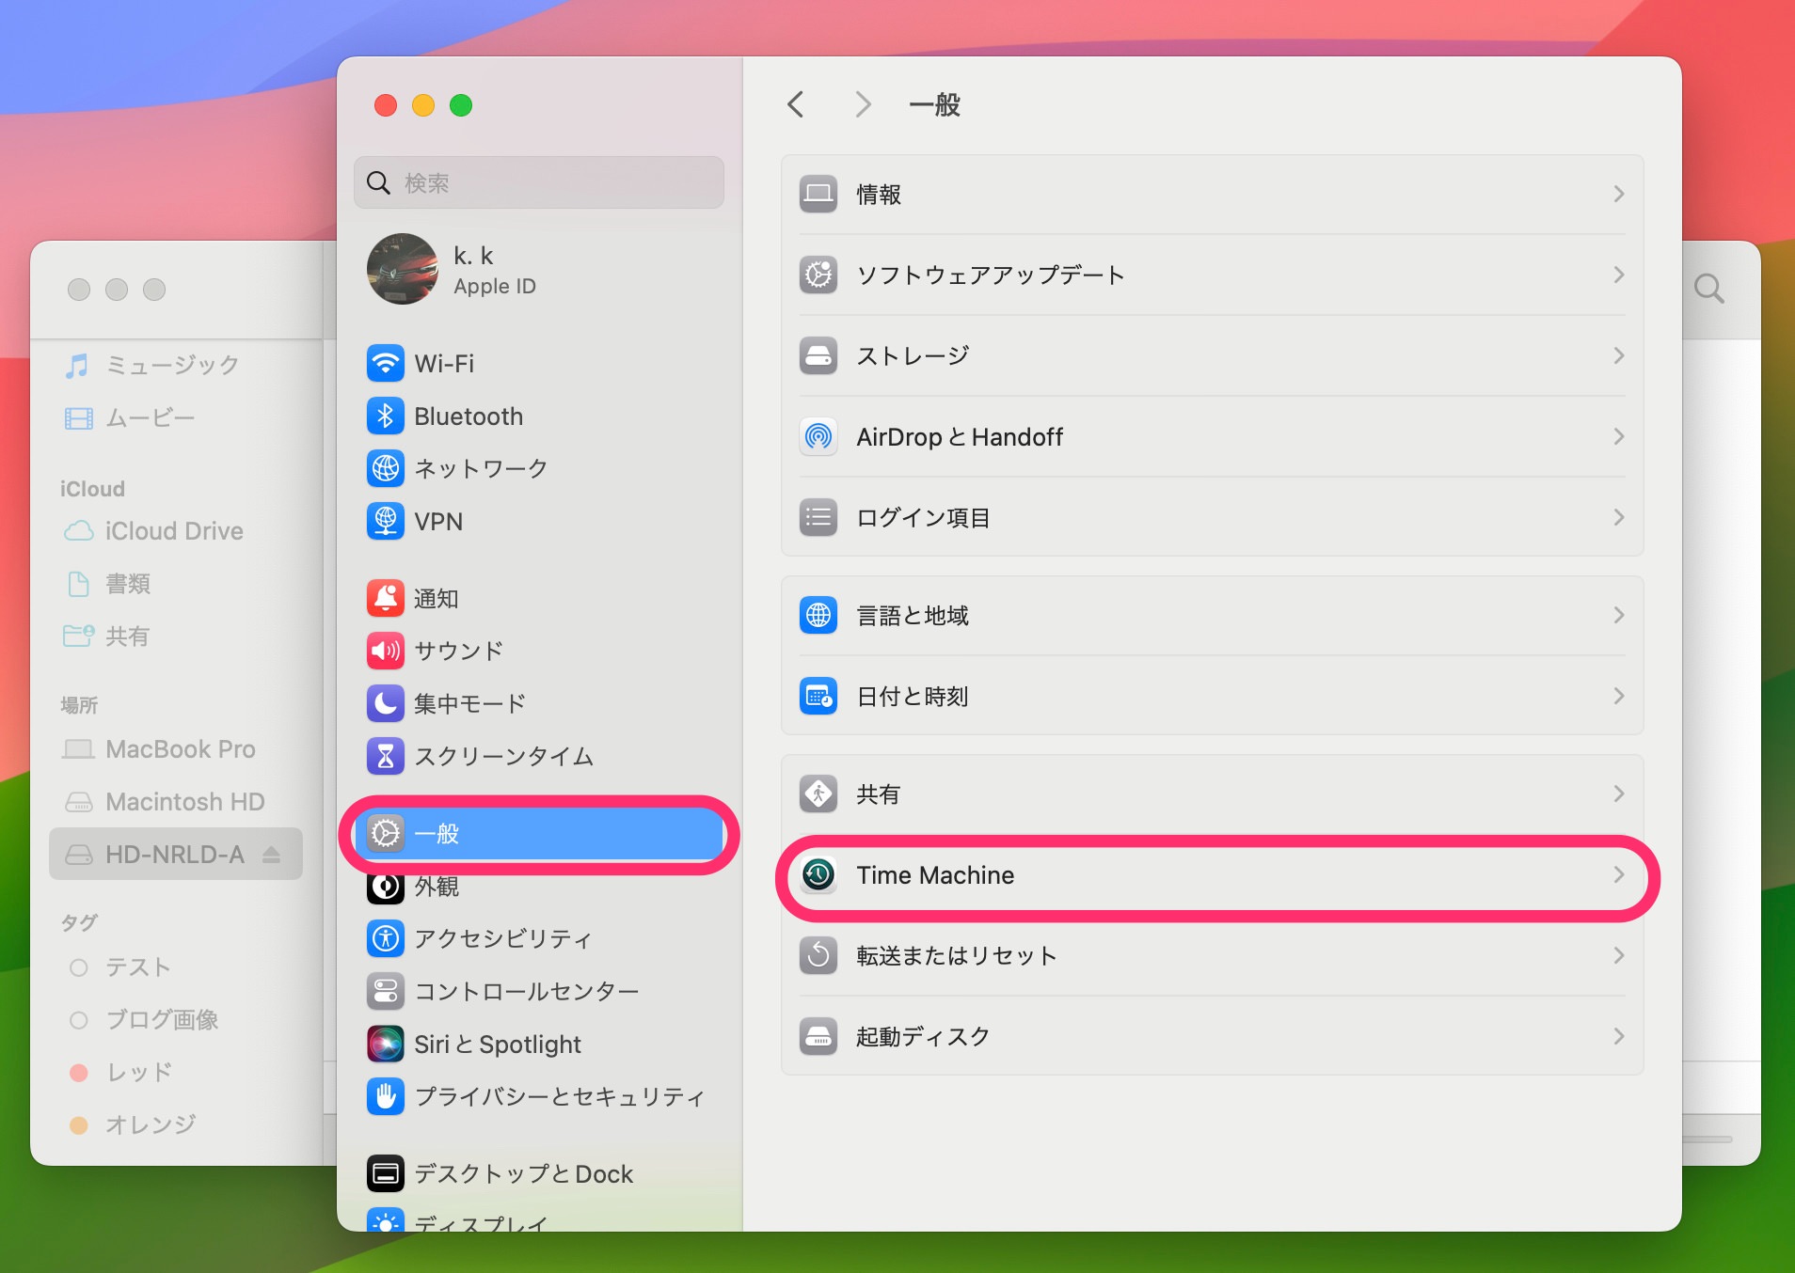This screenshot has width=1795, height=1273.
Task: Open コントロールセンター icon
Action: 386,991
